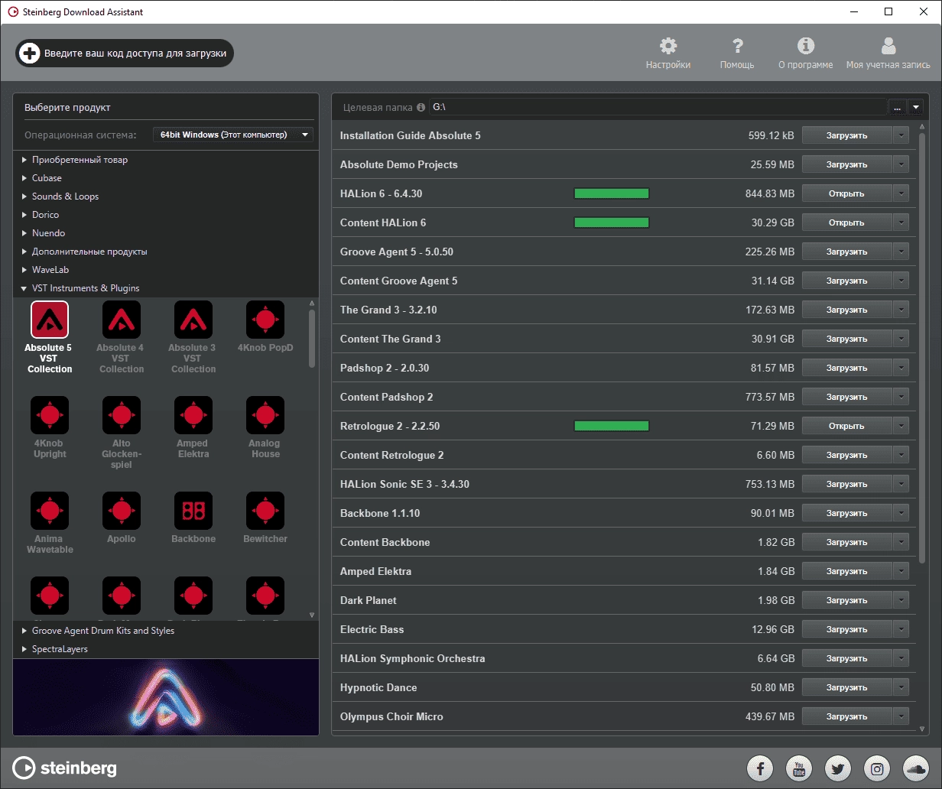Open Steinberg Twitter icon
Image resolution: width=942 pixels, height=789 pixels.
839,768
